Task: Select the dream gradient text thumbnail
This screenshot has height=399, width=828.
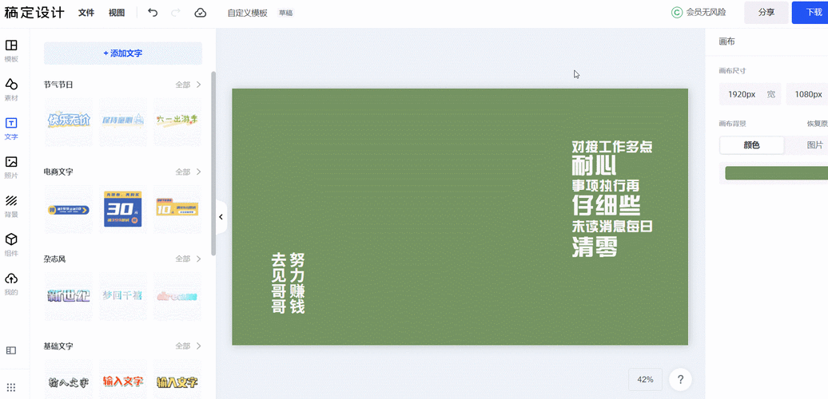Action: [x=177, y=296]
